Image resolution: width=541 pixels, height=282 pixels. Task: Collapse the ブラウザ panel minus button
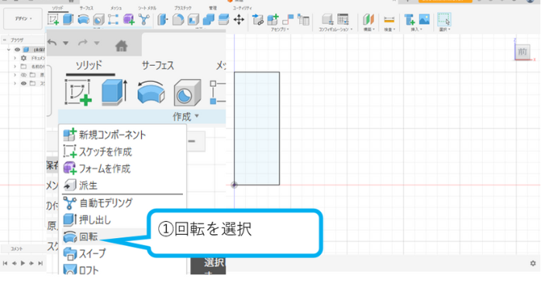click(5, 40)
